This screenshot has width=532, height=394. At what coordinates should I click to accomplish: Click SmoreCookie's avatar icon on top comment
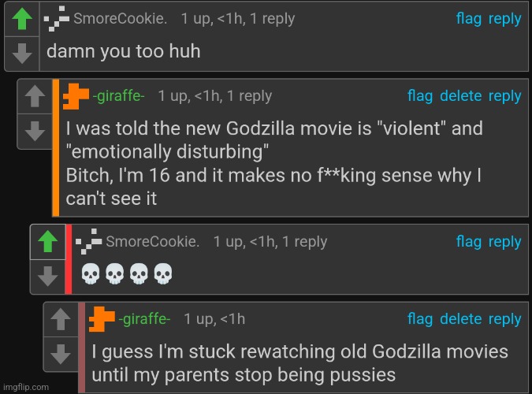57,19
